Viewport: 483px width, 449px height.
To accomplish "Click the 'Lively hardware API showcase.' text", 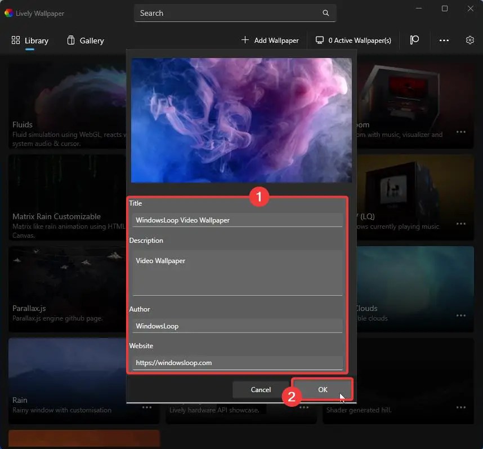I will point(214,410).
